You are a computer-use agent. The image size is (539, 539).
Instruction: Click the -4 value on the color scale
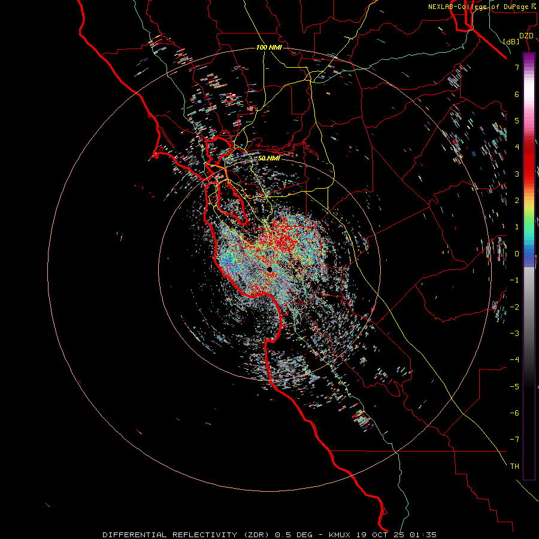514,359
